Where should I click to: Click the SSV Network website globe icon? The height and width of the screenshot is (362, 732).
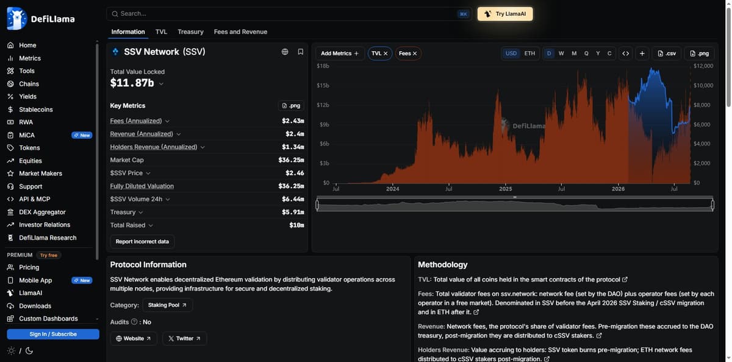285,52
